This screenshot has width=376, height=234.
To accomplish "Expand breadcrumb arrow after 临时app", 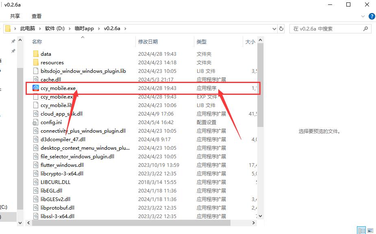I will [99, 29].
